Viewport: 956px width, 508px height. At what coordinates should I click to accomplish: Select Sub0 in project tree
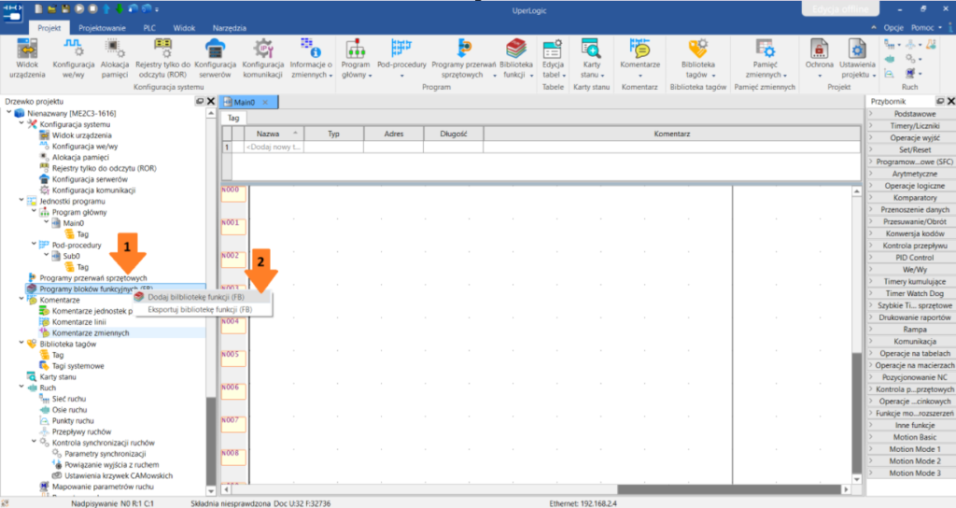(x=71, y=256)
